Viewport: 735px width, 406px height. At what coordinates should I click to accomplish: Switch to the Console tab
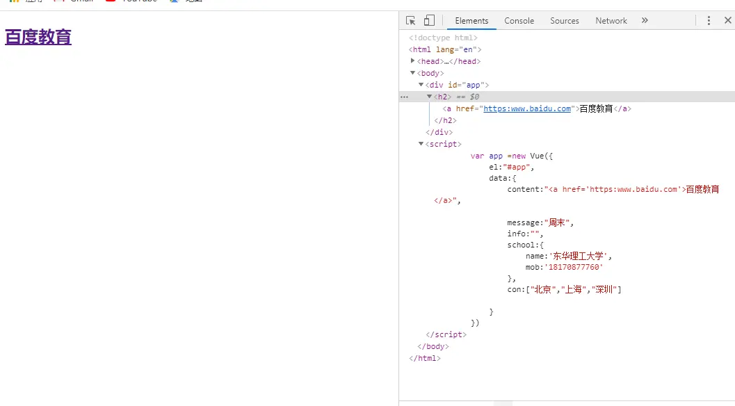coord(519,21)
